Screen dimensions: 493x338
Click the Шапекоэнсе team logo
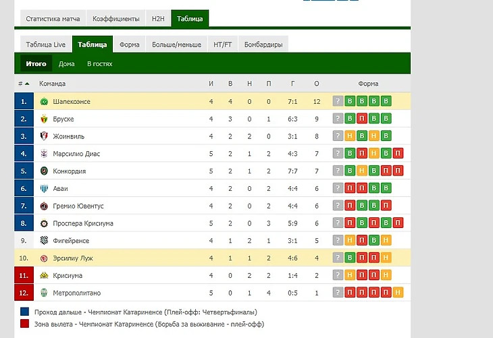point(44,101)
